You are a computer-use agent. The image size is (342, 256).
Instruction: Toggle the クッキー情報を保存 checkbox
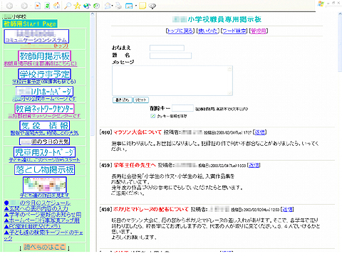(x=152, y=116)
